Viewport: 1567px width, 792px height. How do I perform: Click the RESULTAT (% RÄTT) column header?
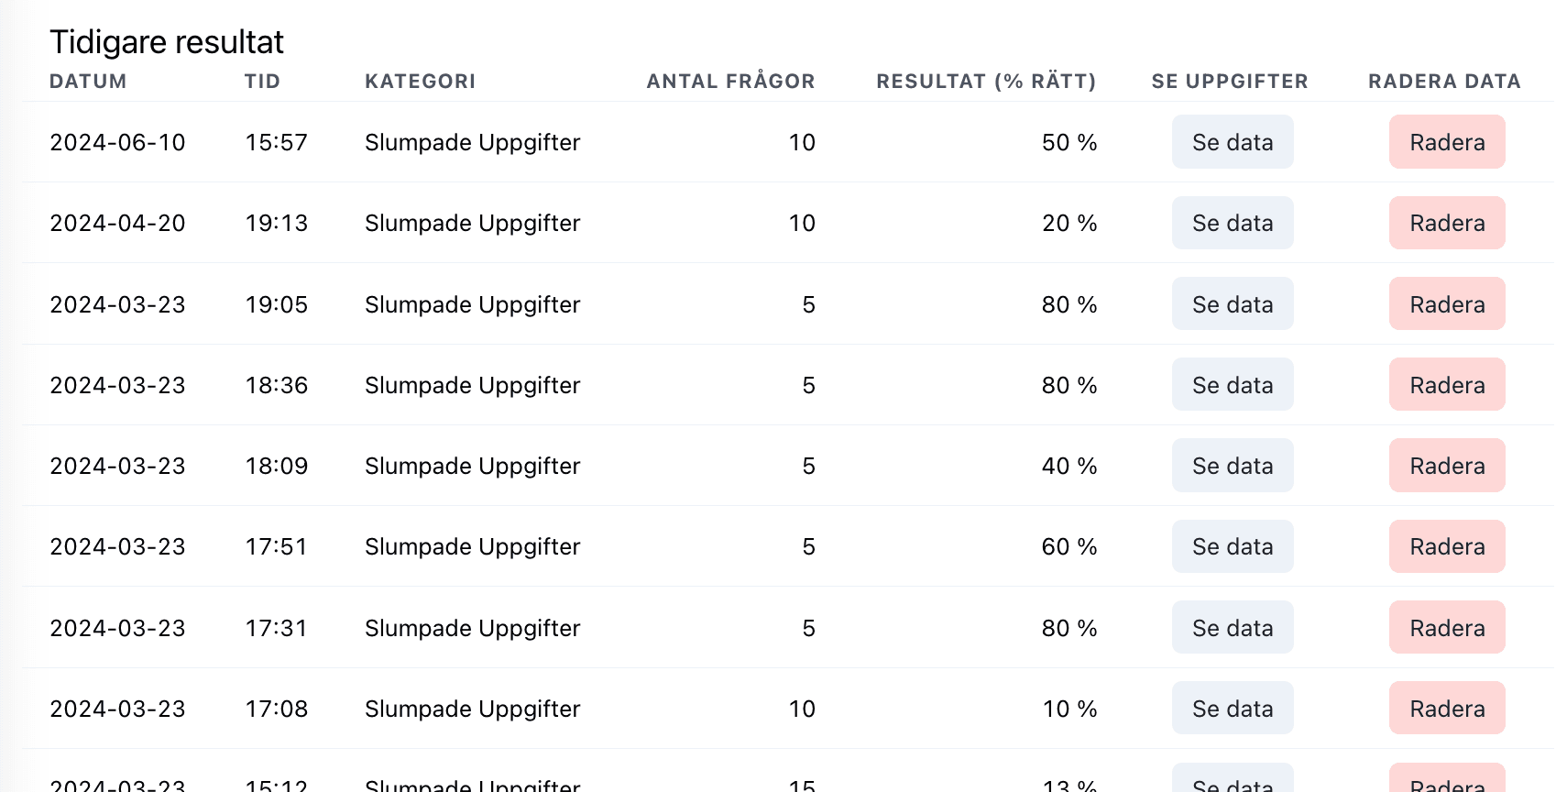[986, 82]
